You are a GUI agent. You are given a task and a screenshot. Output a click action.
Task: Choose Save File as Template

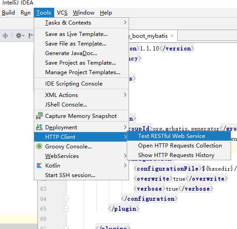click(82, 44)
